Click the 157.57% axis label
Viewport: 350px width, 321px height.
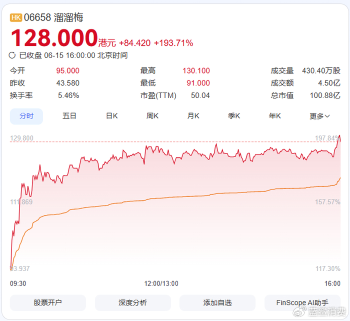327,202
